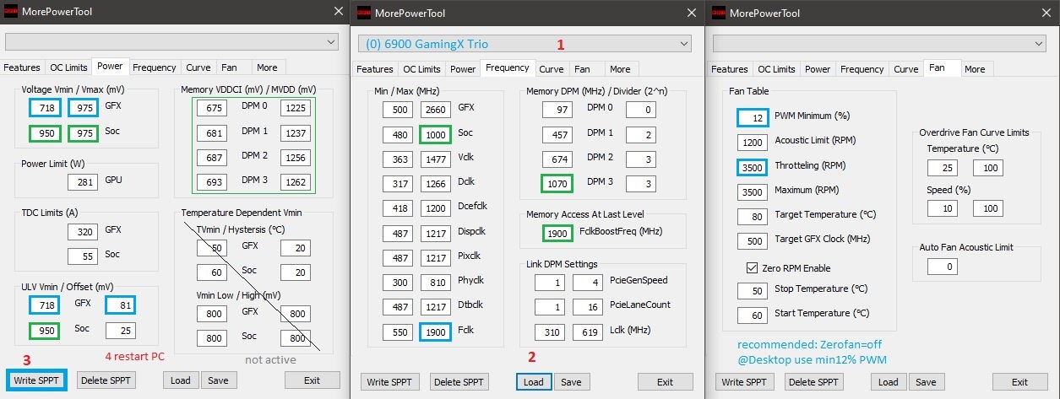Click Exit button in middle window
The image size is (1060, 399).
(665, 382)
